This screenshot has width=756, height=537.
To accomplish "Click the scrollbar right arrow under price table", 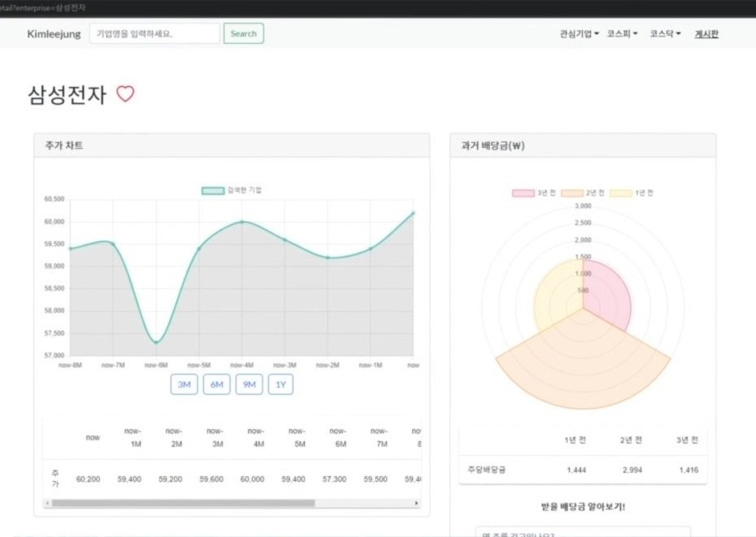I will click(417, 503).
